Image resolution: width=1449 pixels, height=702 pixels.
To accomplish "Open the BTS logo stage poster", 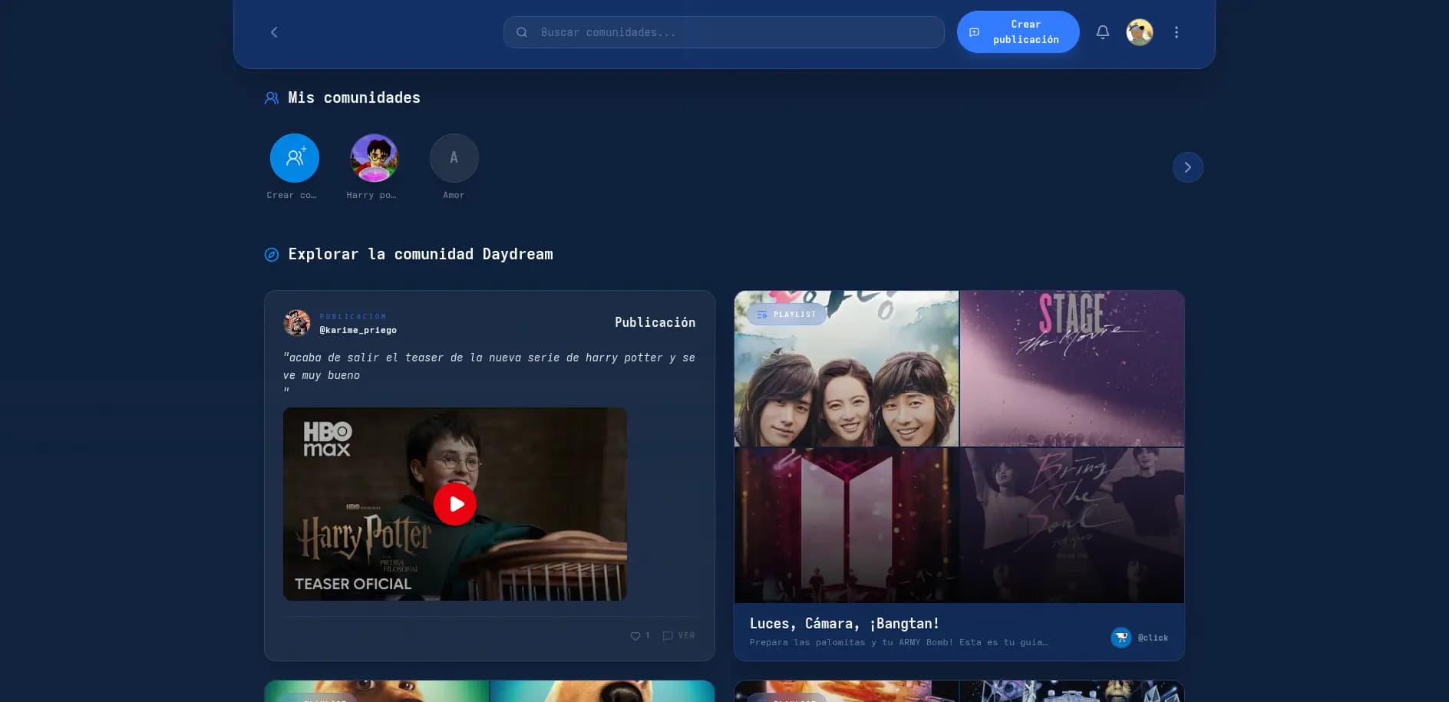I will coord(847,526).
